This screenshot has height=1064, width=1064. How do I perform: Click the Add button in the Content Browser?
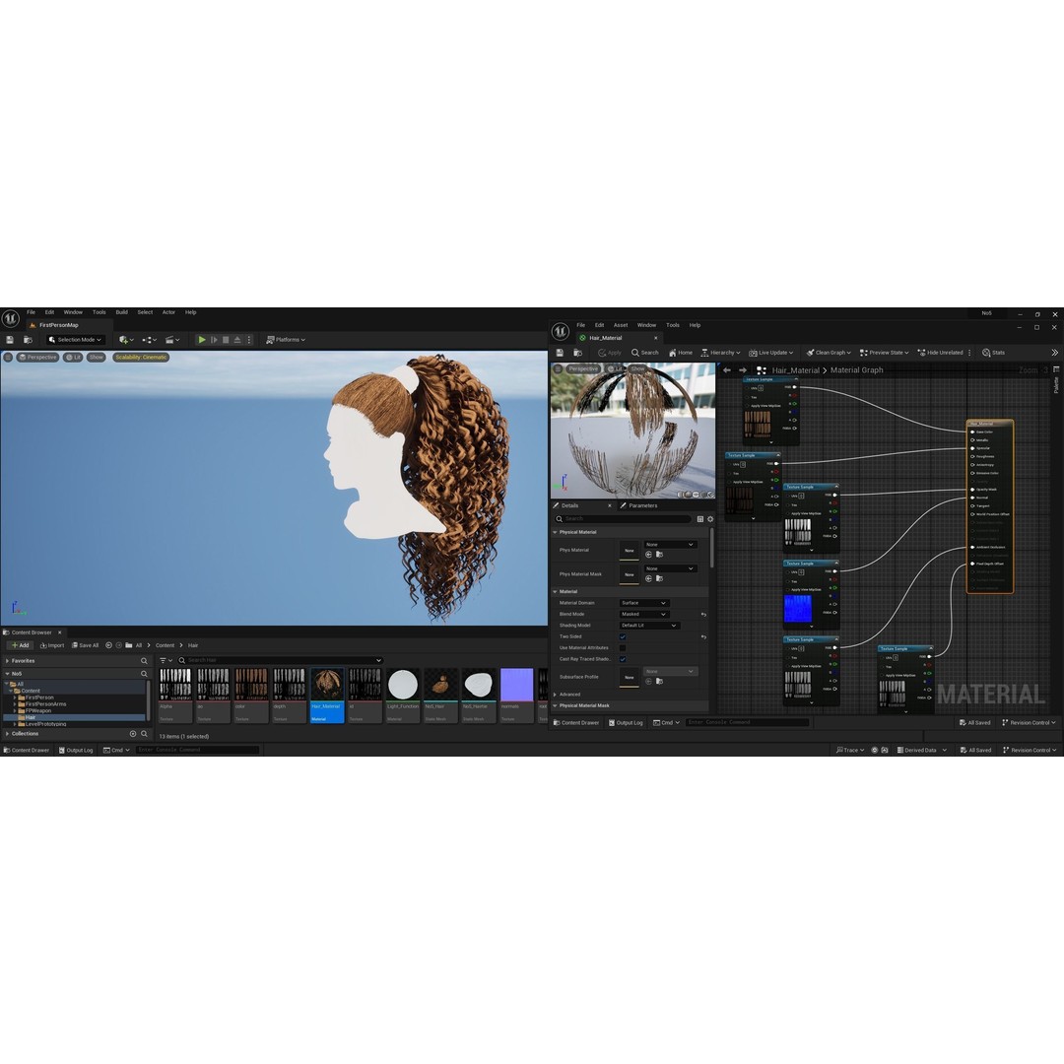(x=20, y=644)
